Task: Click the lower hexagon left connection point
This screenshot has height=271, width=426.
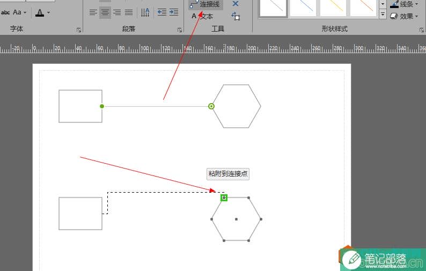Action: tap(211, 219)
